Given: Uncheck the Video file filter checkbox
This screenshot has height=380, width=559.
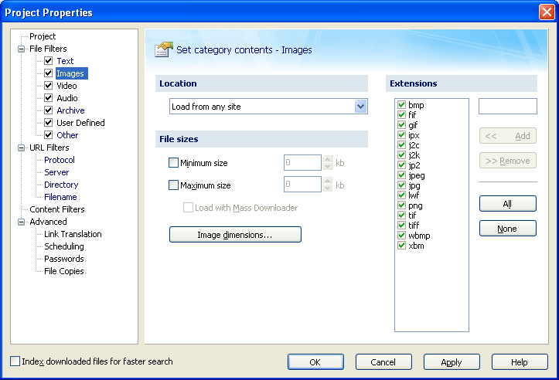Looking at the screenshot, I should click(x=49, y=86).
